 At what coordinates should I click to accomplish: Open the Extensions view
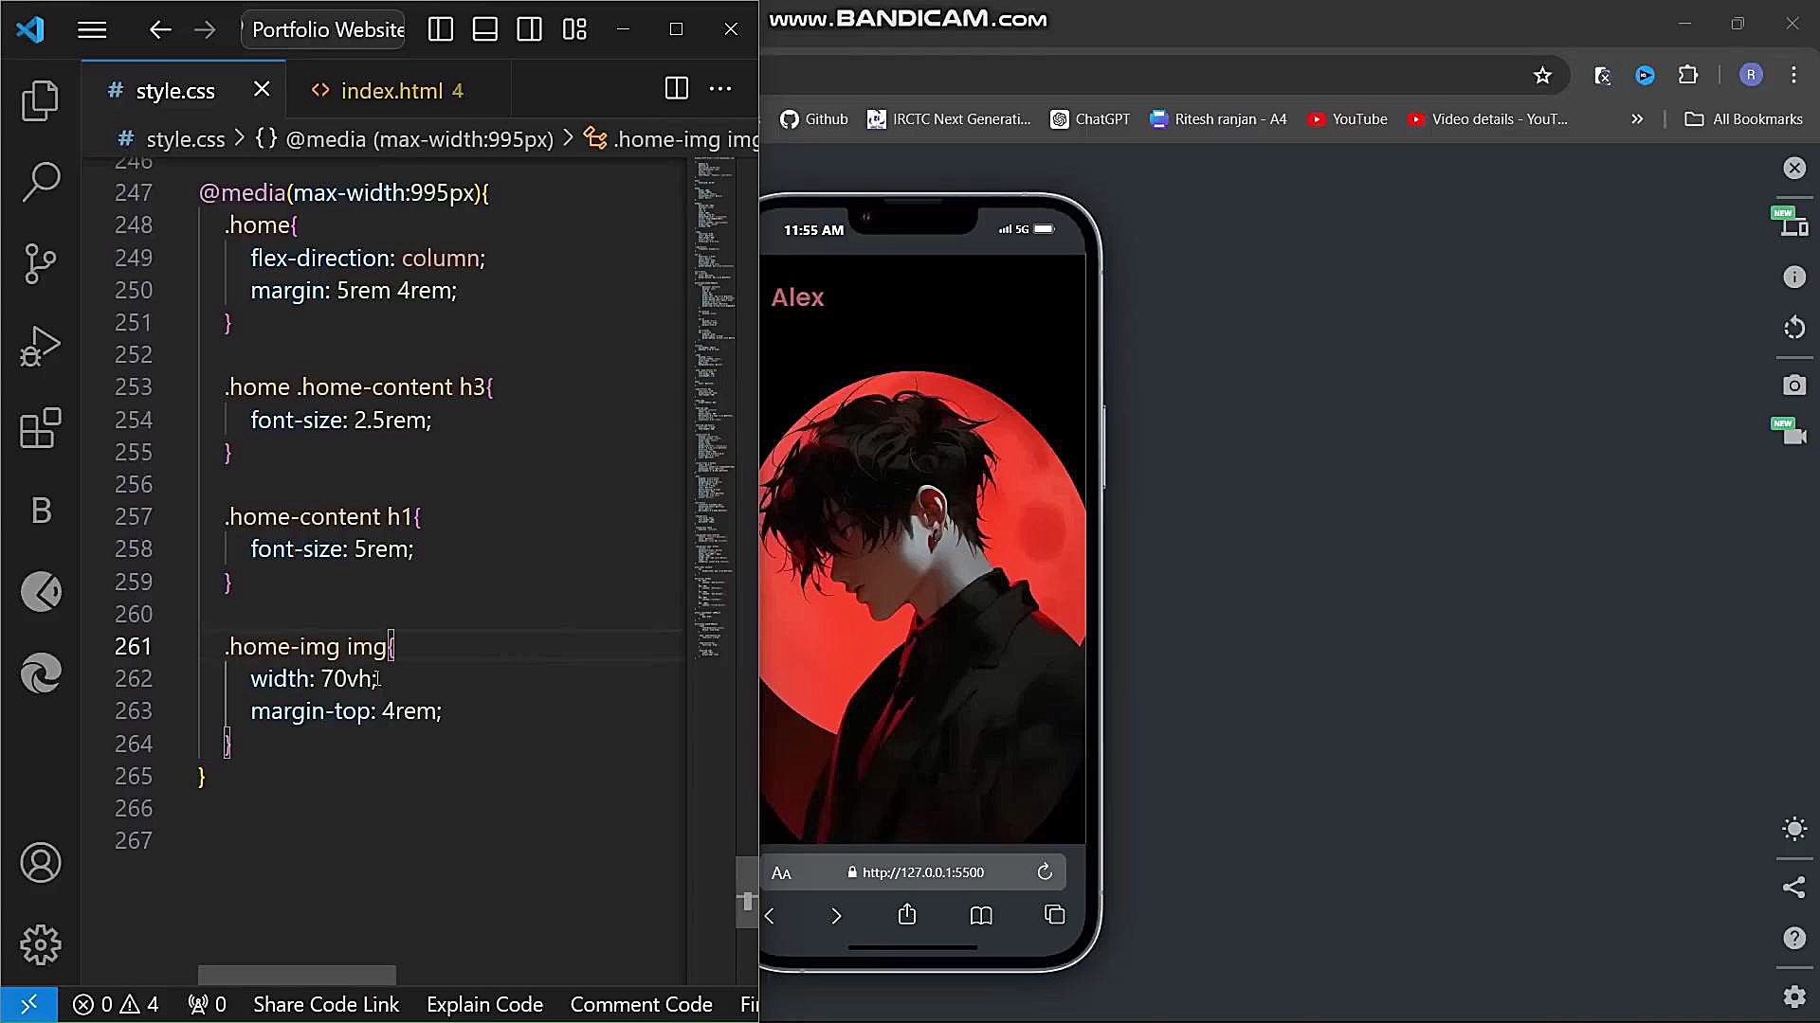pos(40,428)
